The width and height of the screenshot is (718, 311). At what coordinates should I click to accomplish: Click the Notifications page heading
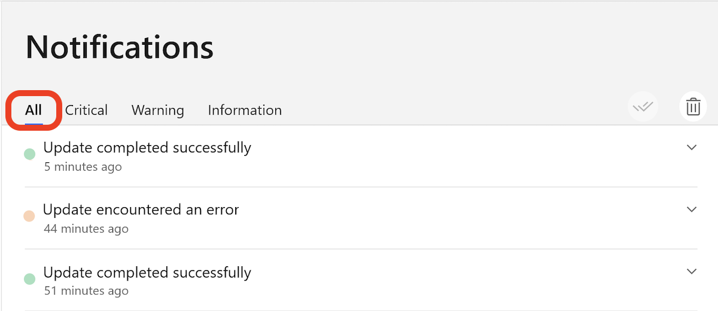[x=120, y=47]
